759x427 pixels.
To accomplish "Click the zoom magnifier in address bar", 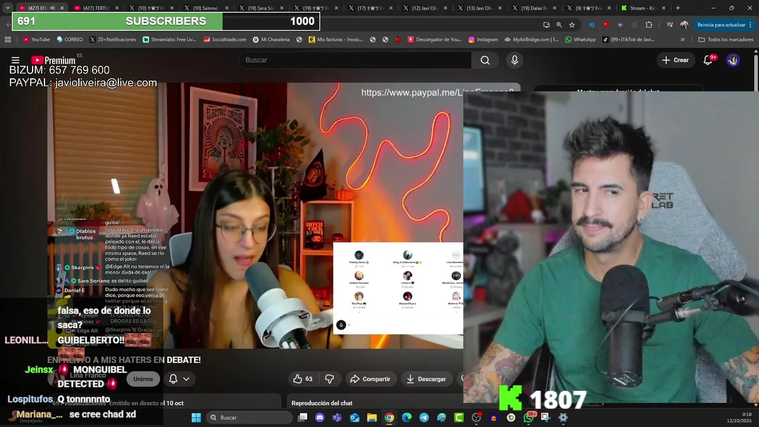I will [559, 25].
